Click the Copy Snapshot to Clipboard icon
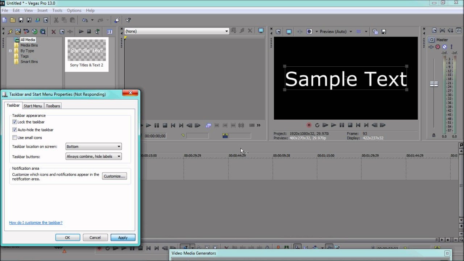The image size is (464, 261). point(375,32)
